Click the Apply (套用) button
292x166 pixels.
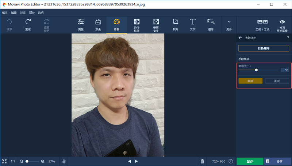tap(250, 81)
